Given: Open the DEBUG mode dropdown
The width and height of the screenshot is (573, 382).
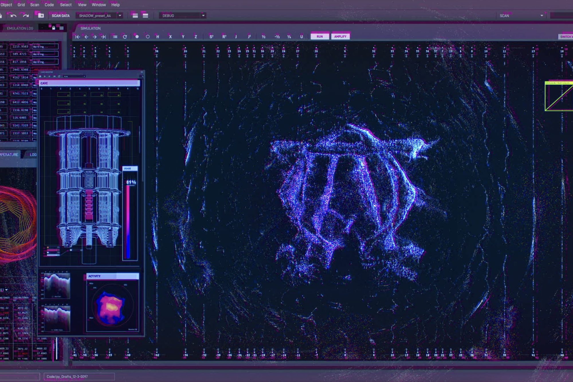Looking at the screenshot, I should pyautogui.click(x=203, y=16).
